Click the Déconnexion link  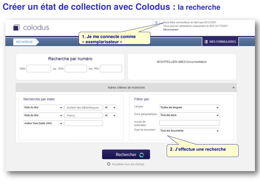tap(171, 29)
